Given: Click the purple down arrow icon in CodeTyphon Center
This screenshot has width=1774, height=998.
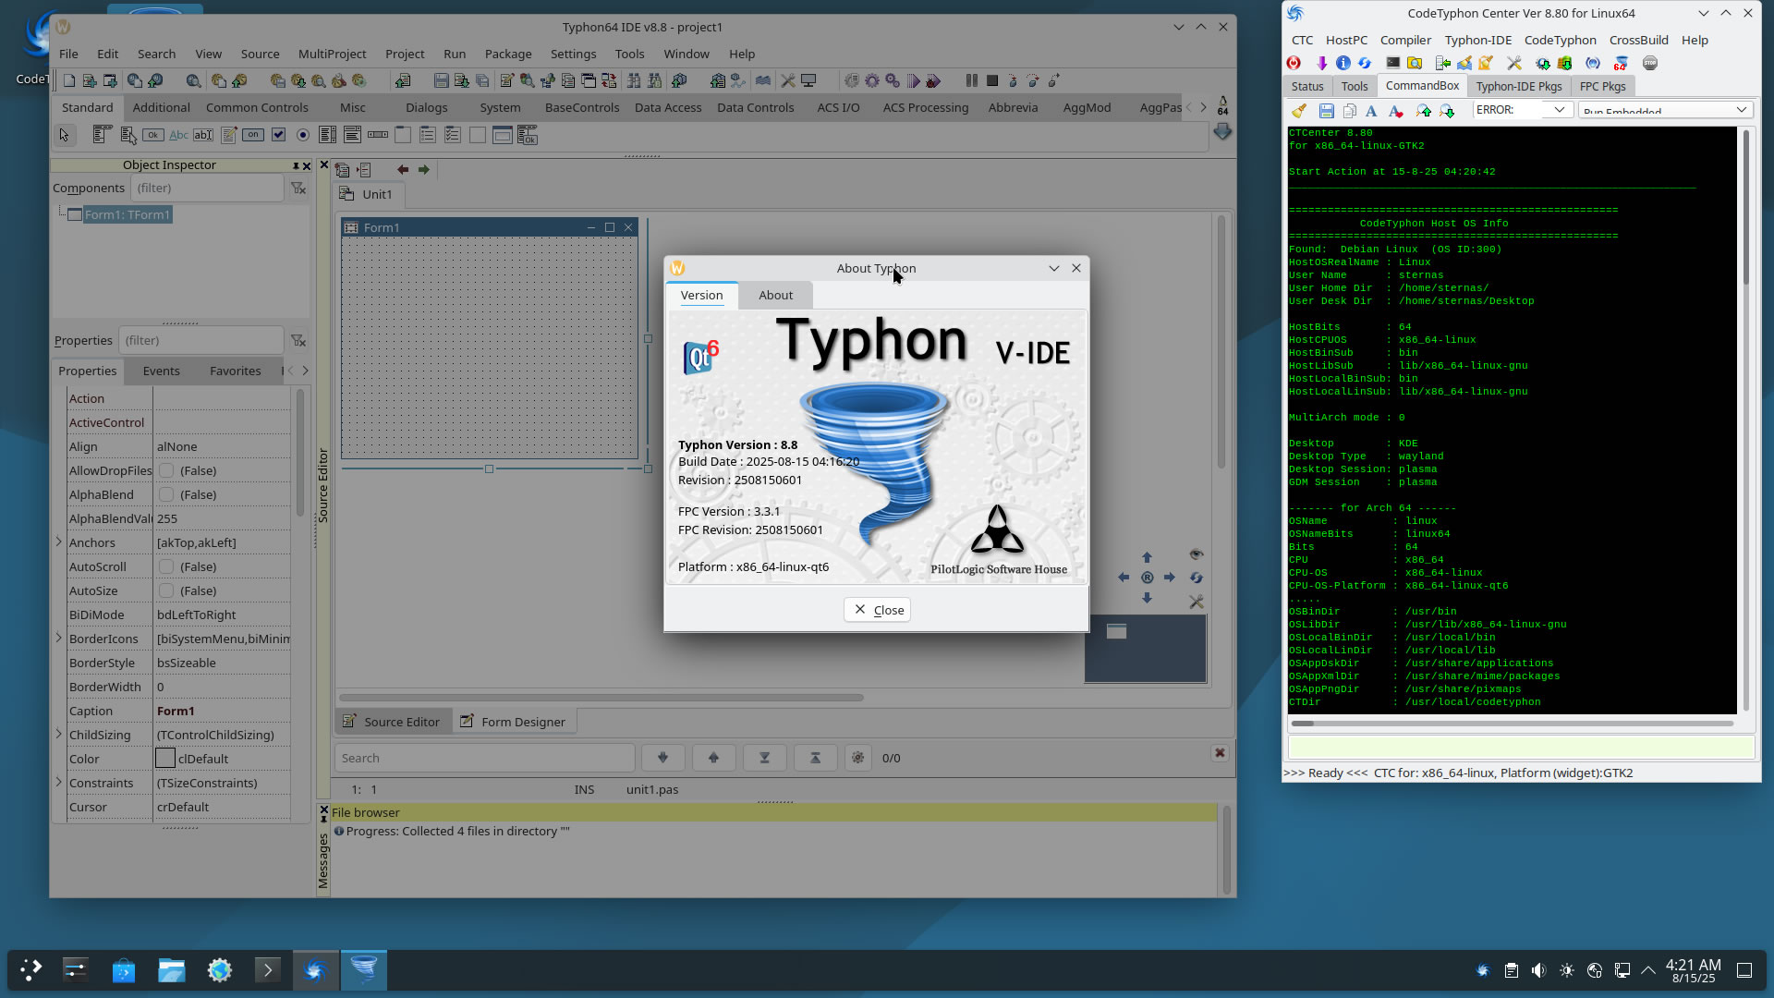Looking at the screenshot, I should (x=1322, y=63).
